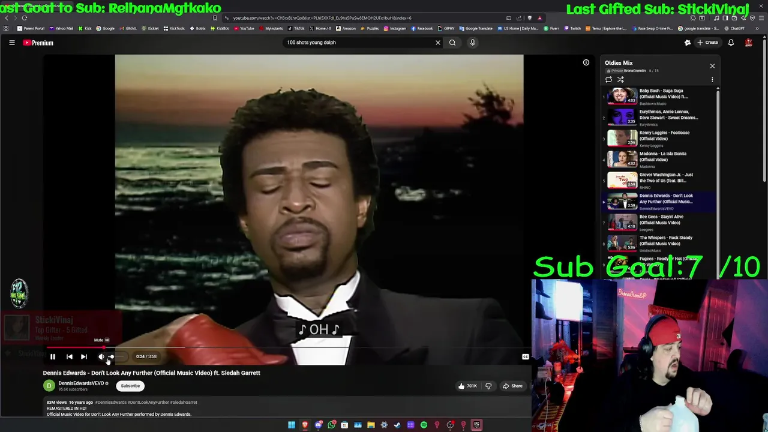Play Baby Bash - Suga Suga from playlist

coord(658,97)
